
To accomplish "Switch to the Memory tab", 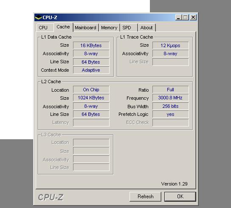I will [109, 28].
